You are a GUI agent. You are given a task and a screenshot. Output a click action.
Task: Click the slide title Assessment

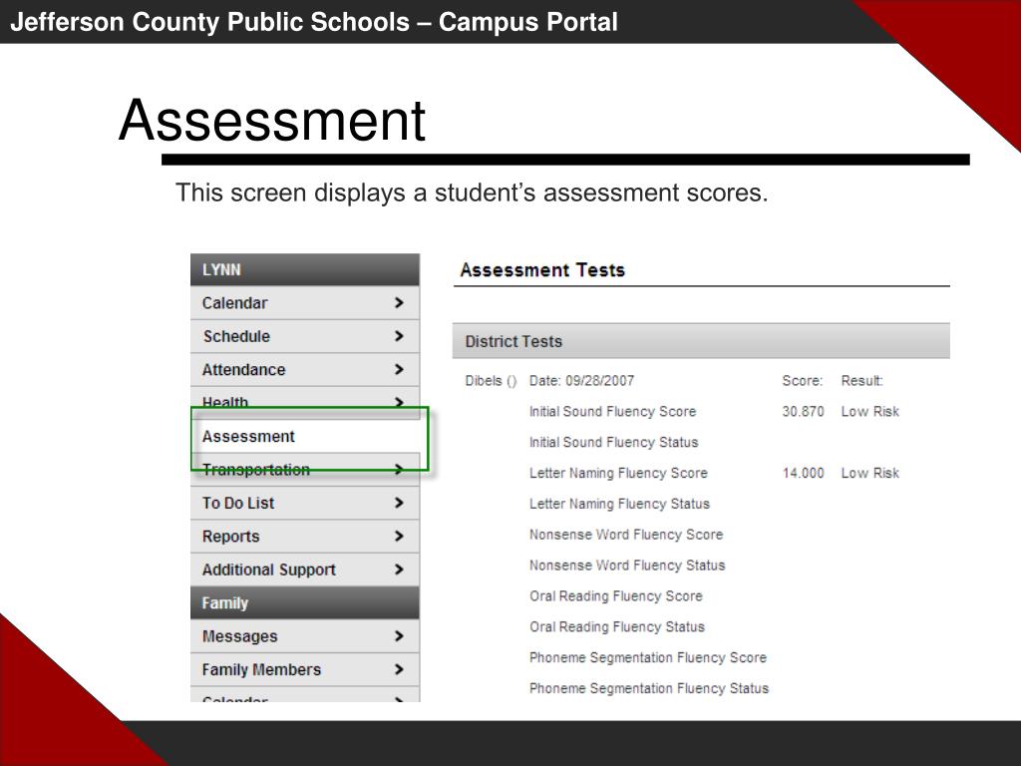272,120
